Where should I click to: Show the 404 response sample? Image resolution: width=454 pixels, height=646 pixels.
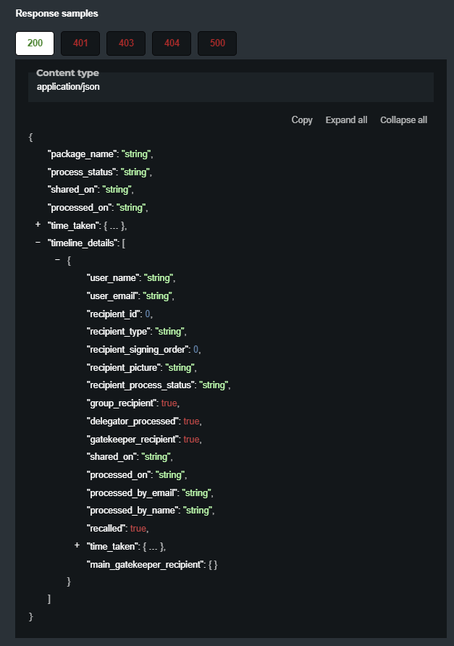[x=172, y=43]
